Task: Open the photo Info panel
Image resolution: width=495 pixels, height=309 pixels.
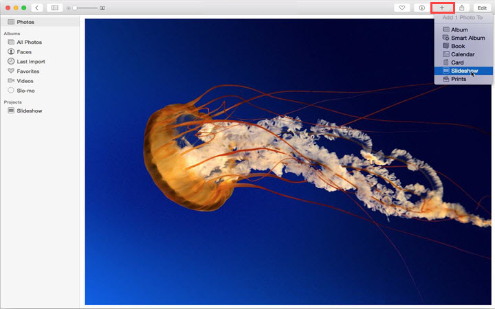Action: tap(421, 8)
